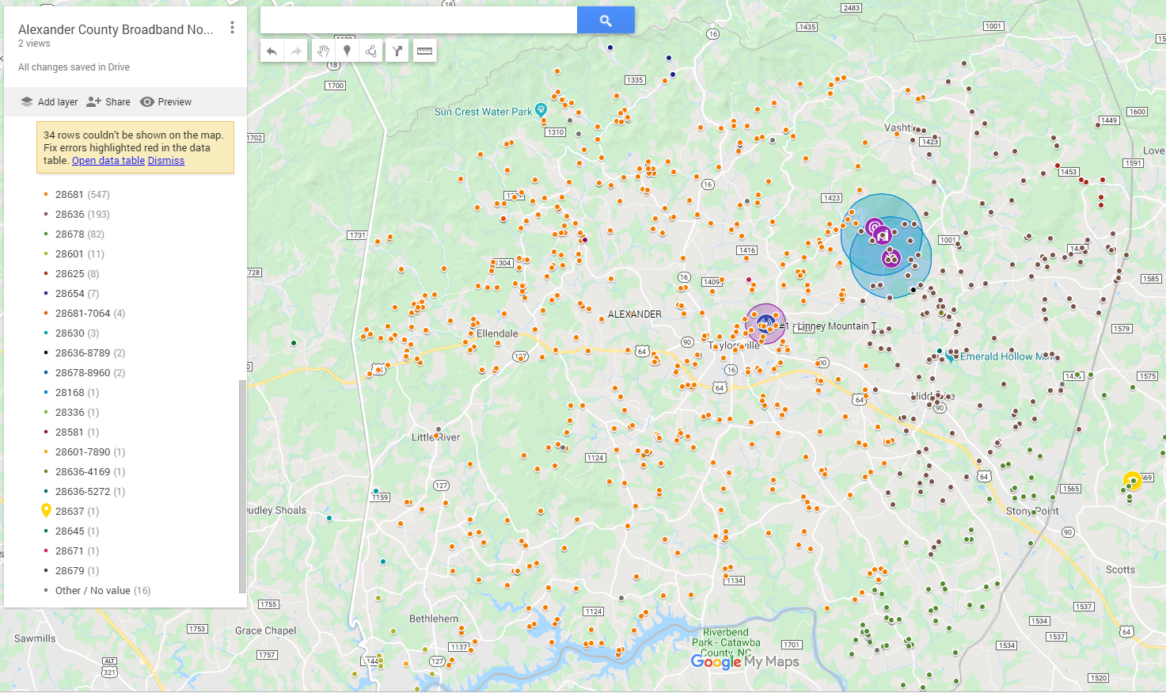Click the Stony Point label on map
Screen dimensions: 1166x697
1032,511
